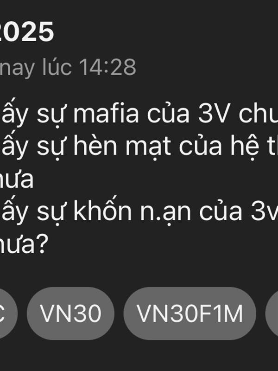Screen dimensions: 278x371
Task: Tap the word của in the first line
Action: coord(168,114)
